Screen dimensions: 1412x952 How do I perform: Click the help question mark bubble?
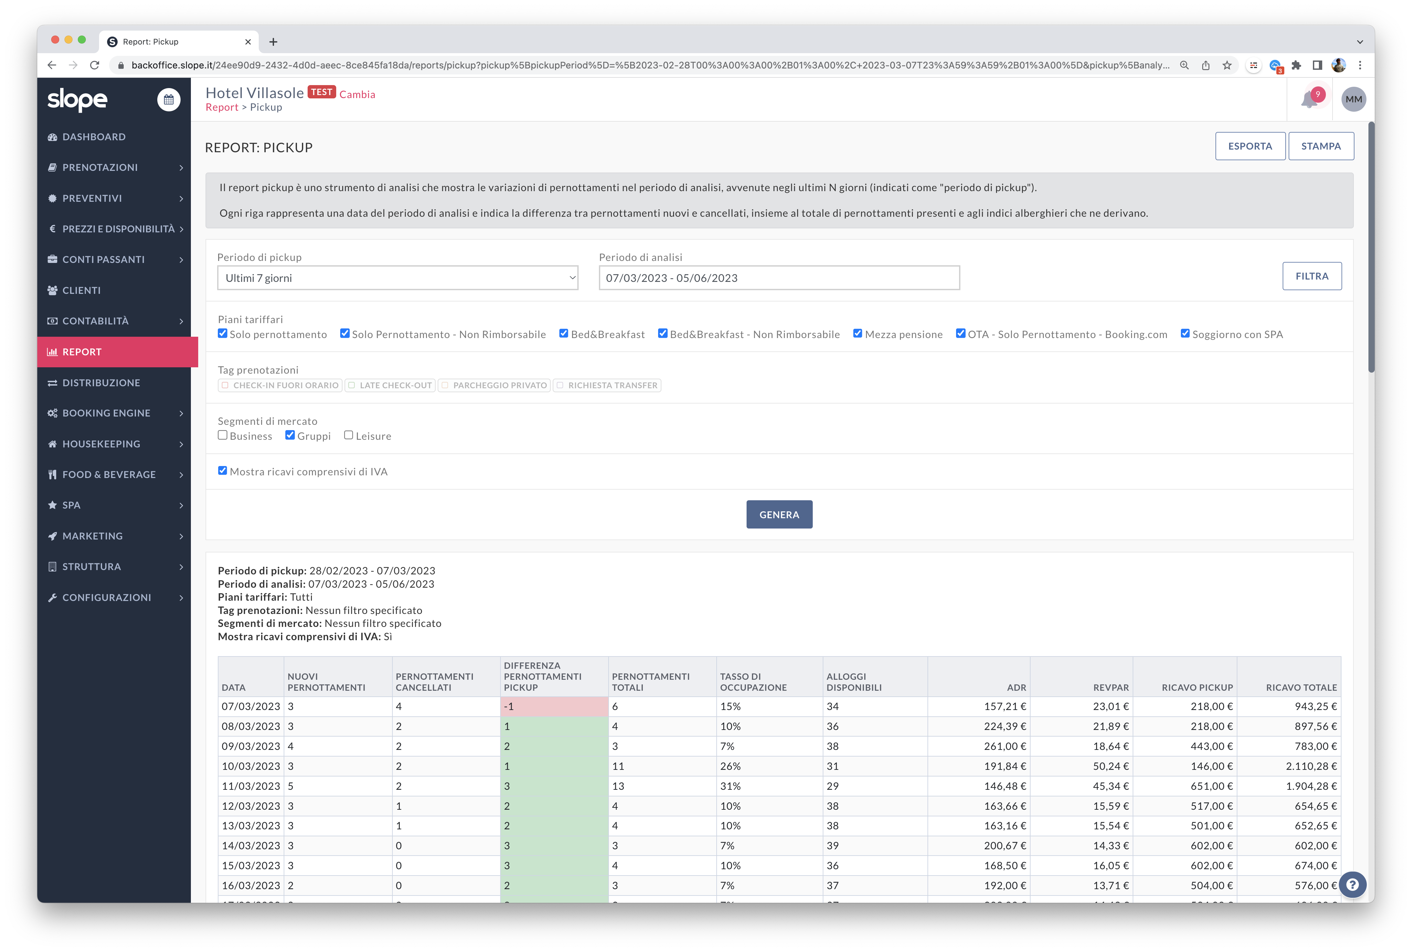[1352, 885]
